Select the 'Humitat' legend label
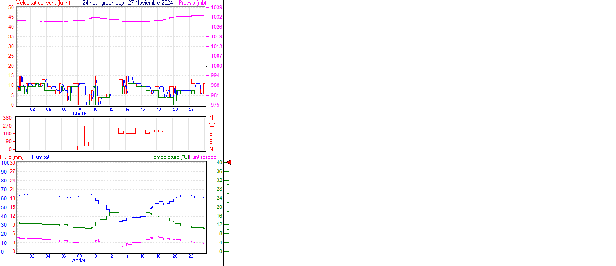This screenshot has height=266, width=616. (x=40, y=157)
